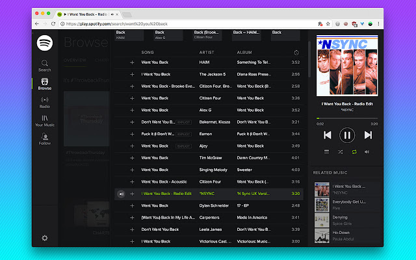
Task: Close the Spotify browser tab
Action: click(117, 14)
